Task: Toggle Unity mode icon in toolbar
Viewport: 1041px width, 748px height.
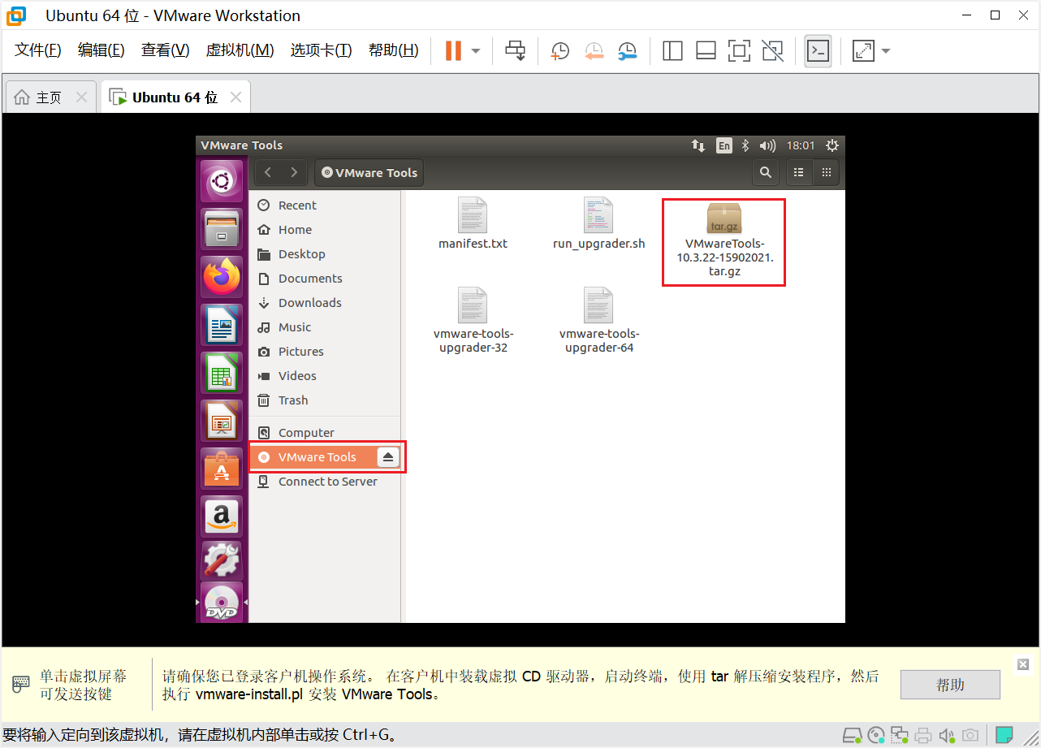Action: click(773, 50)
